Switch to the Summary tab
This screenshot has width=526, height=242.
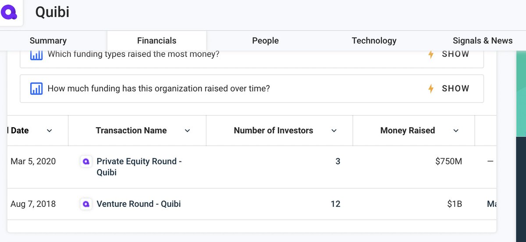point(48,41)
